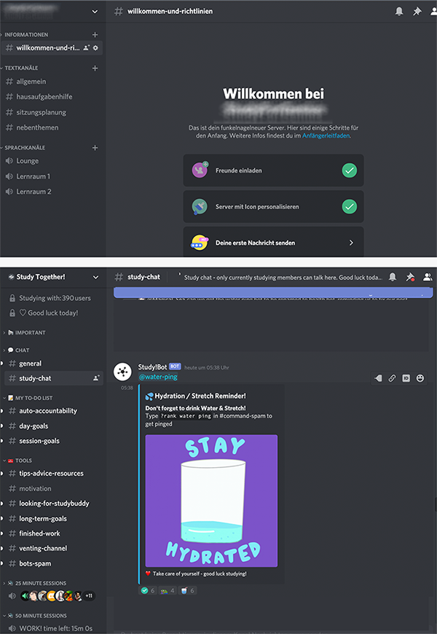
Task: Open the Study Together! server dropdown menu
Action: click(x=52, y=277)
